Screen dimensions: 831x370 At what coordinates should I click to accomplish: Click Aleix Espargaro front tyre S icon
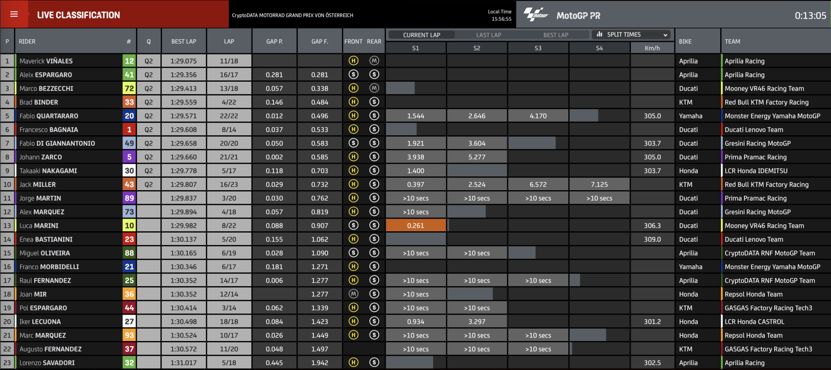[353, 75]
